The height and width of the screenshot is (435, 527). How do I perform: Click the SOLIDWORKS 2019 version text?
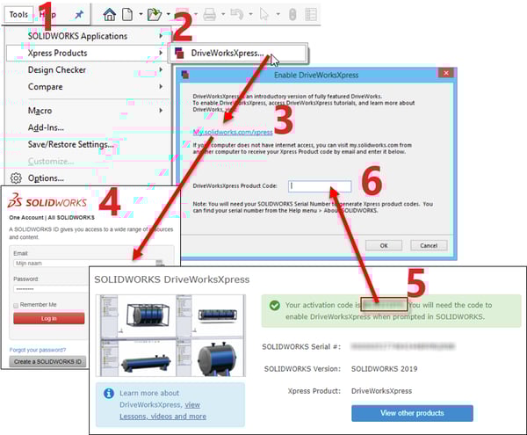coord(384,369)
